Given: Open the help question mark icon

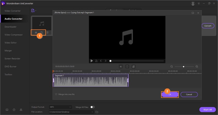Looking at the screenshot, I should point(14,110).
